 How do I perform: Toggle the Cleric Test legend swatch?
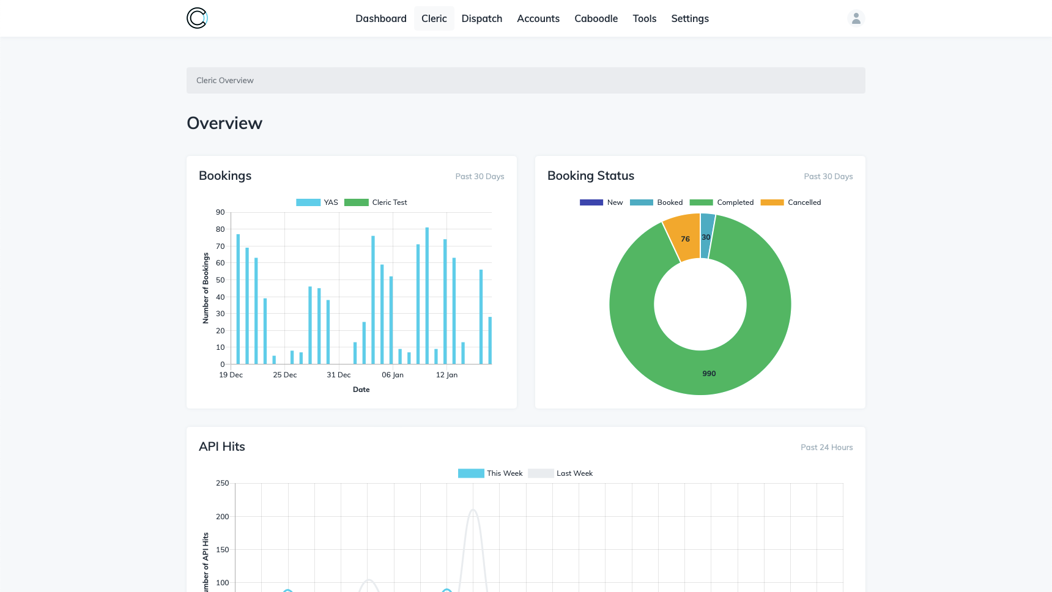point(357,202)
